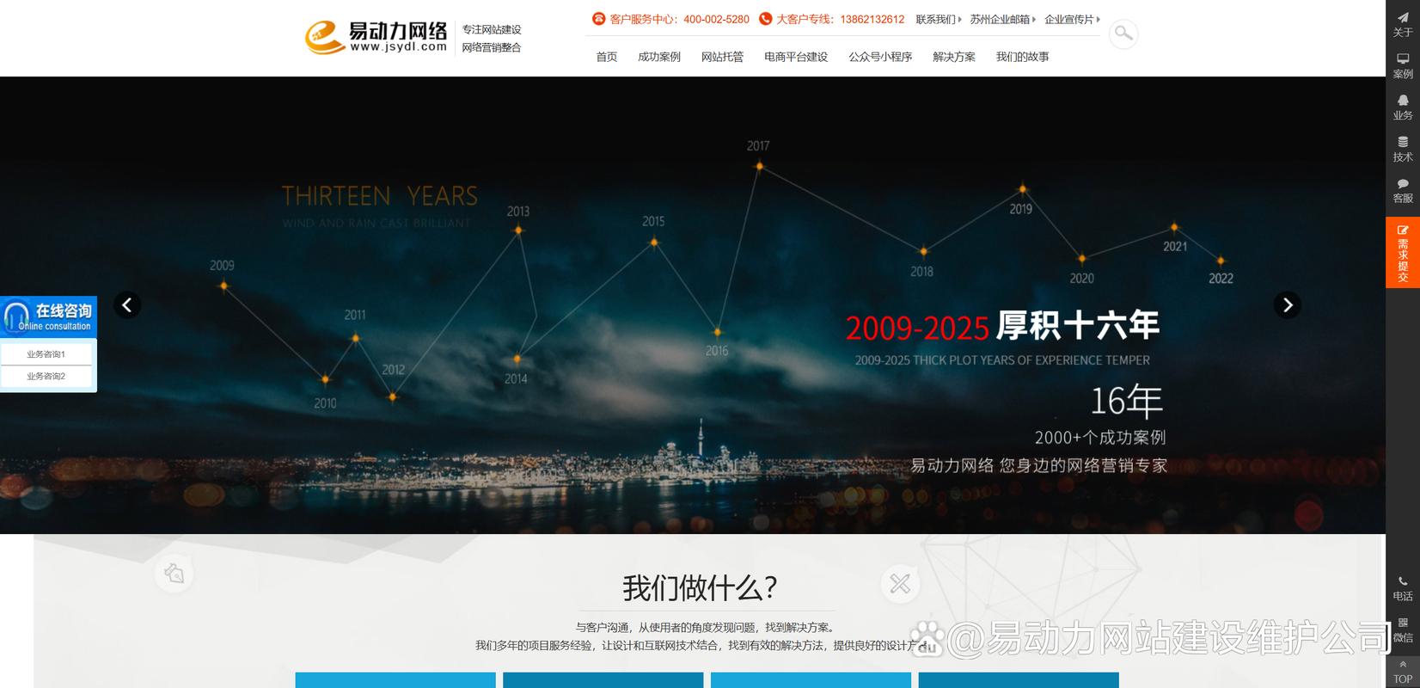
Task: Open the 我们的故事 menu item
Action: (1023, 57)
